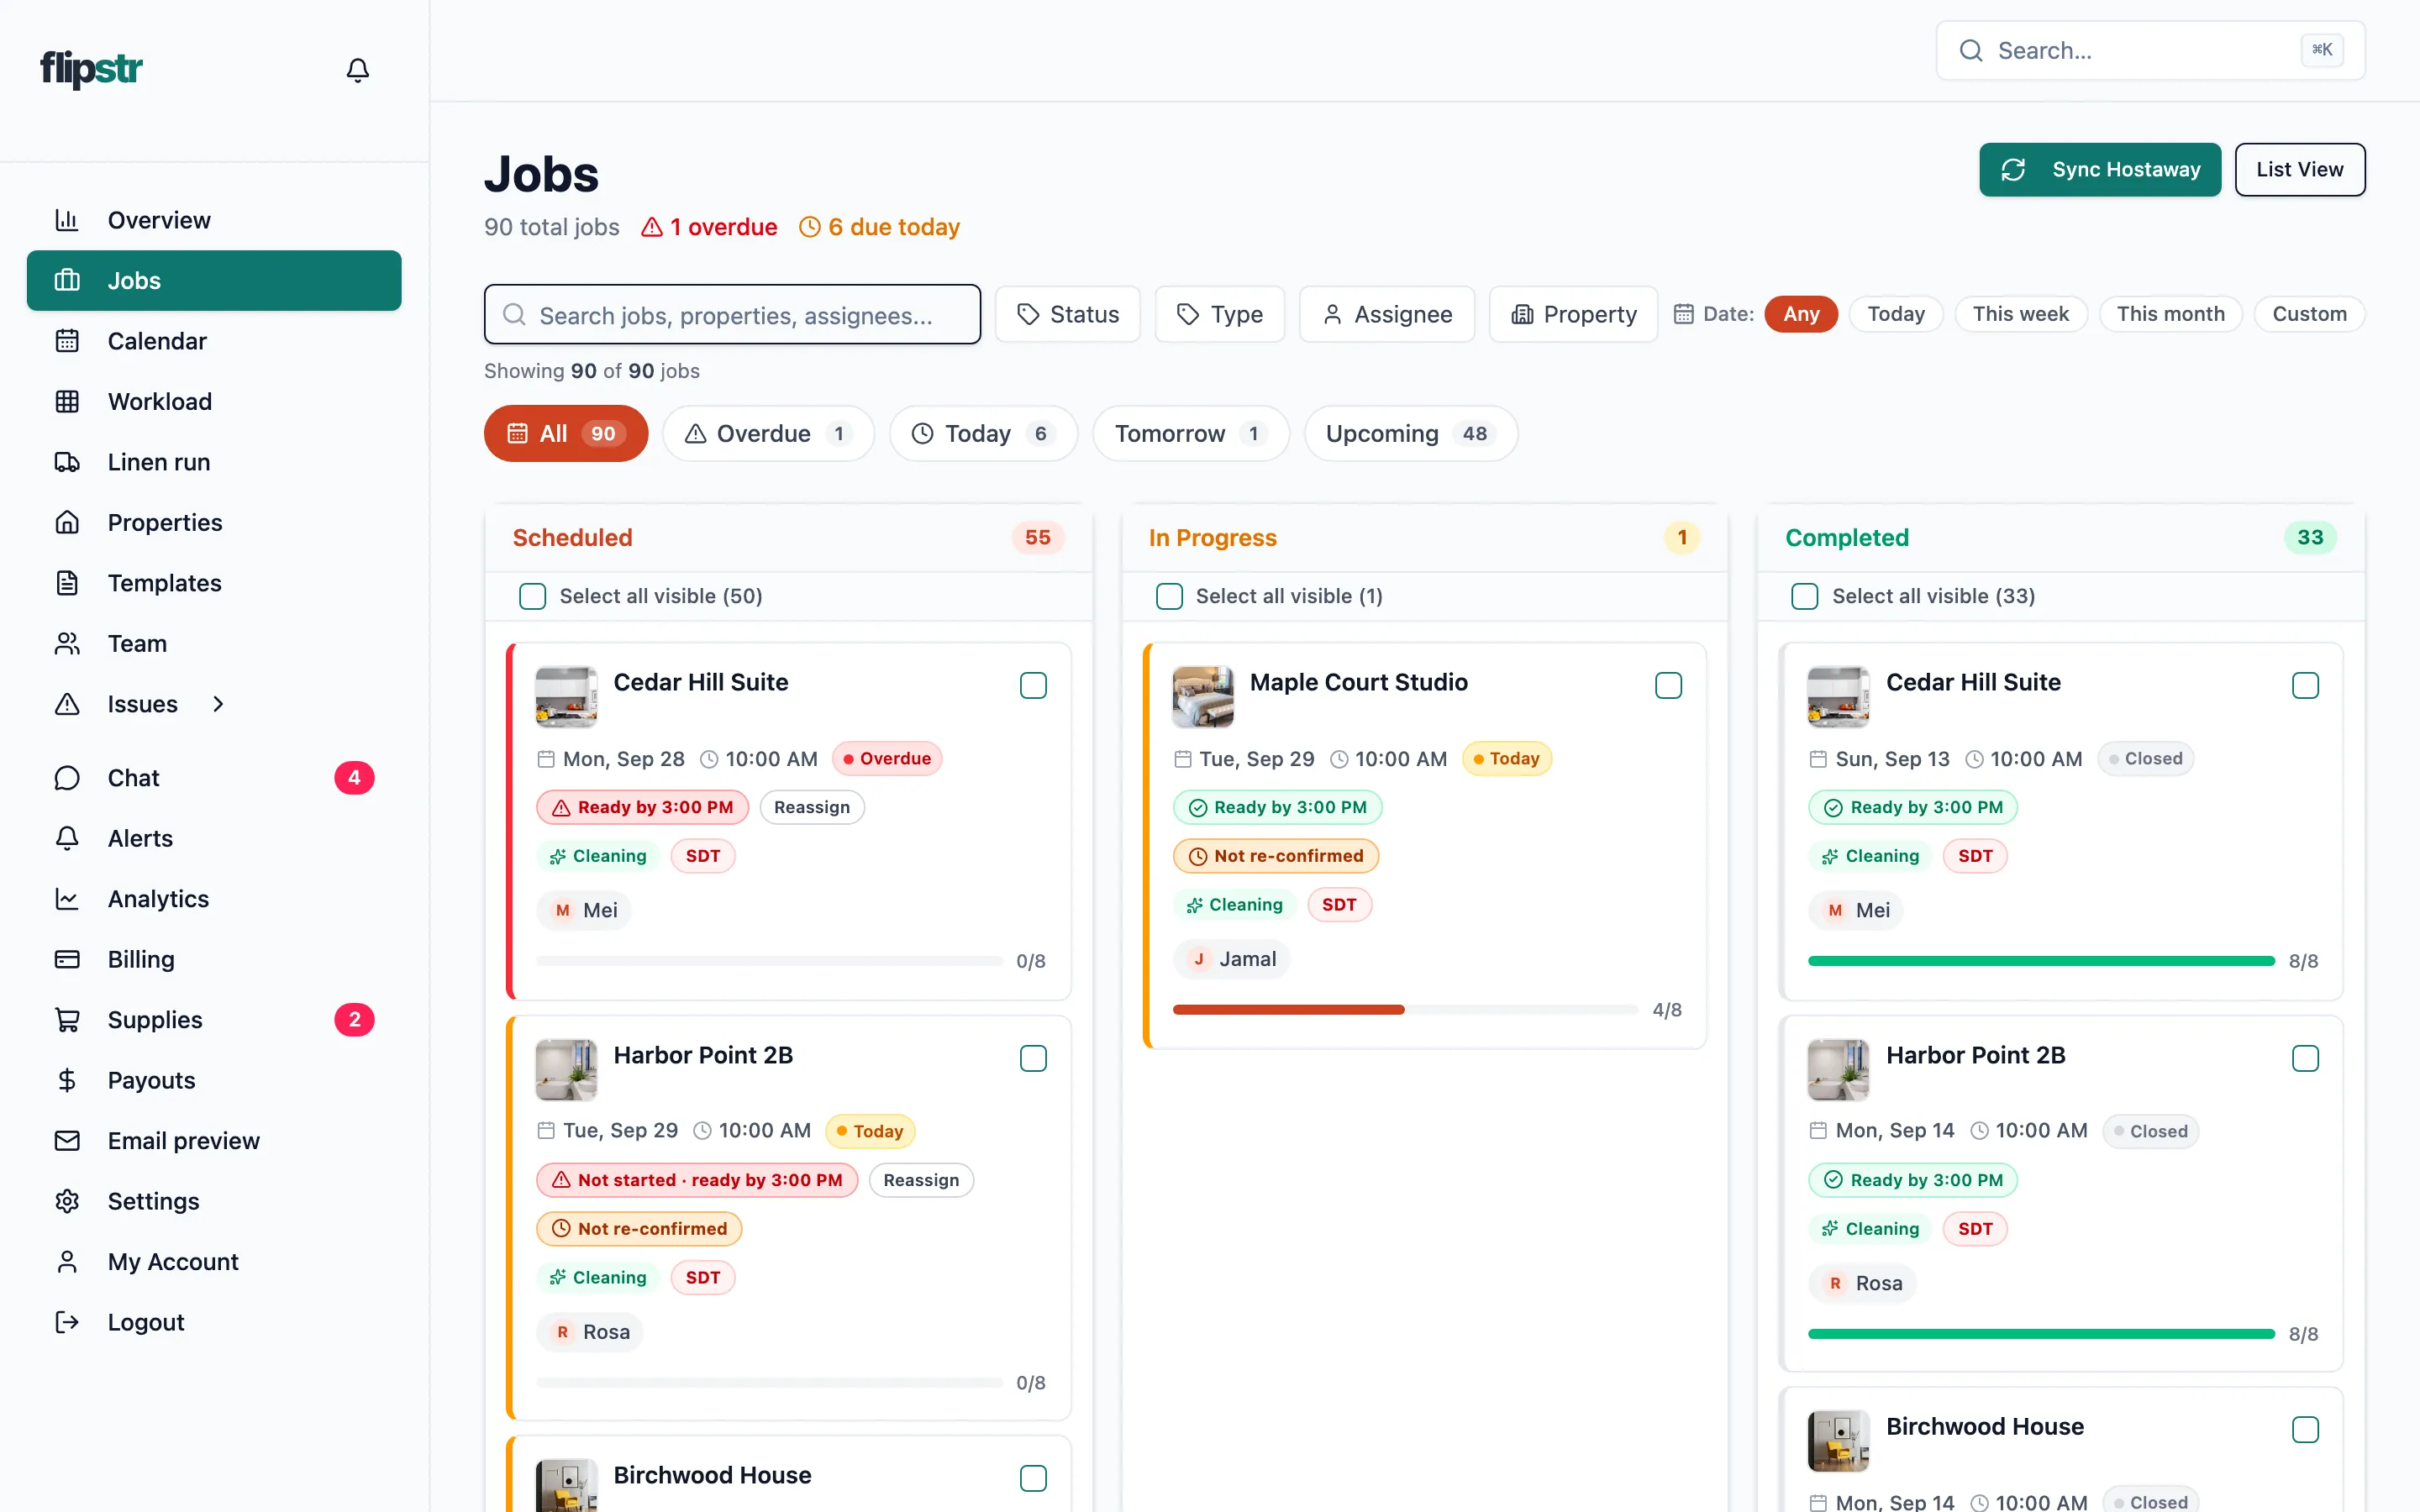Image resolution: width=2420 pixels, height=1512 pixels.
Task: Click the Properties house icon
Action: [x=67, y=522]
